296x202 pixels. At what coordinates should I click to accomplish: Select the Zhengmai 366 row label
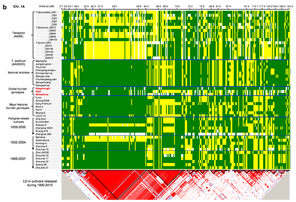click(43, 134)
